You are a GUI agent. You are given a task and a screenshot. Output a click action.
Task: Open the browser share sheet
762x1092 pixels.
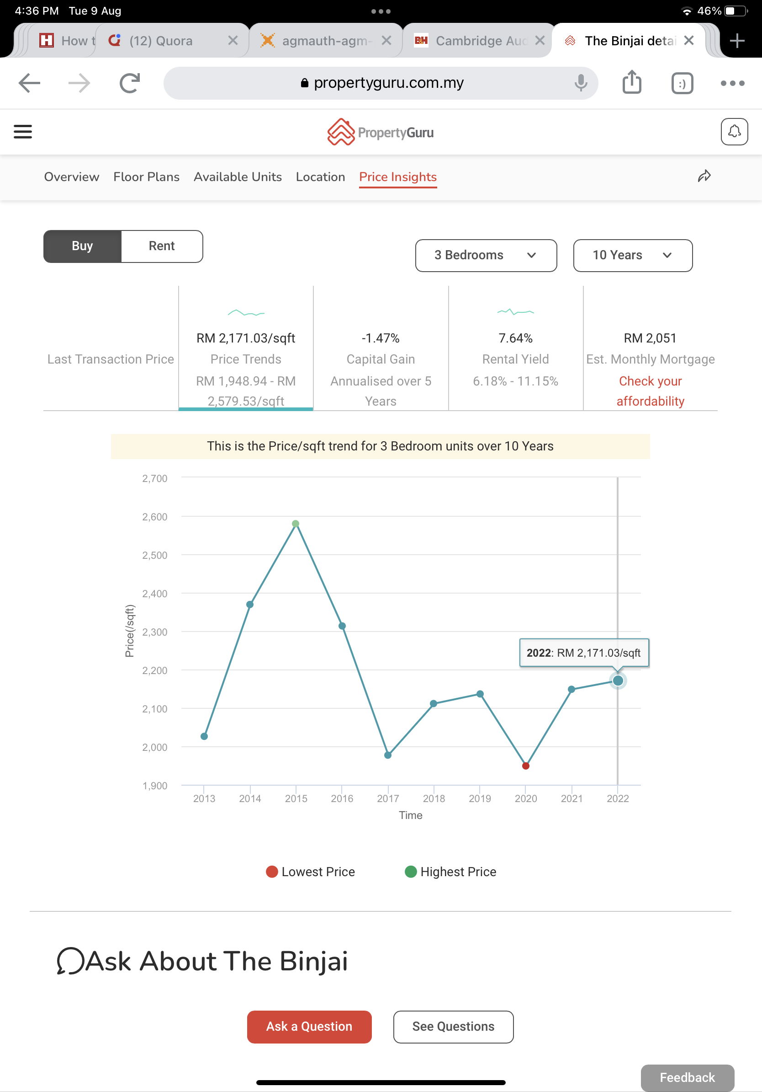coord(632,82)
